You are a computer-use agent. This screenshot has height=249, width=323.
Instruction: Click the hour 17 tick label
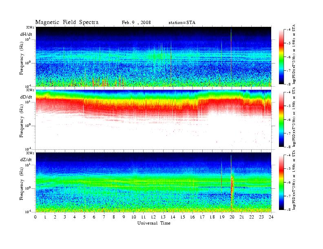coord(202,217)
